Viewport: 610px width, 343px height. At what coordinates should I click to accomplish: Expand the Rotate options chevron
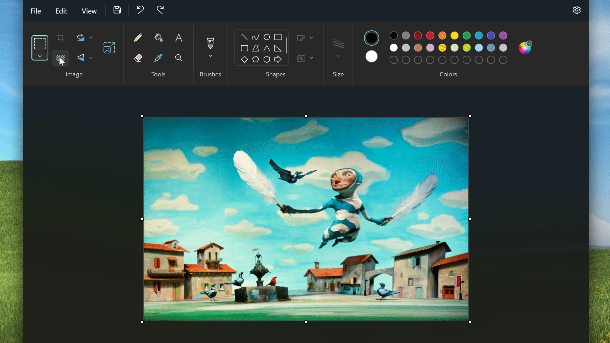(91, 38)
